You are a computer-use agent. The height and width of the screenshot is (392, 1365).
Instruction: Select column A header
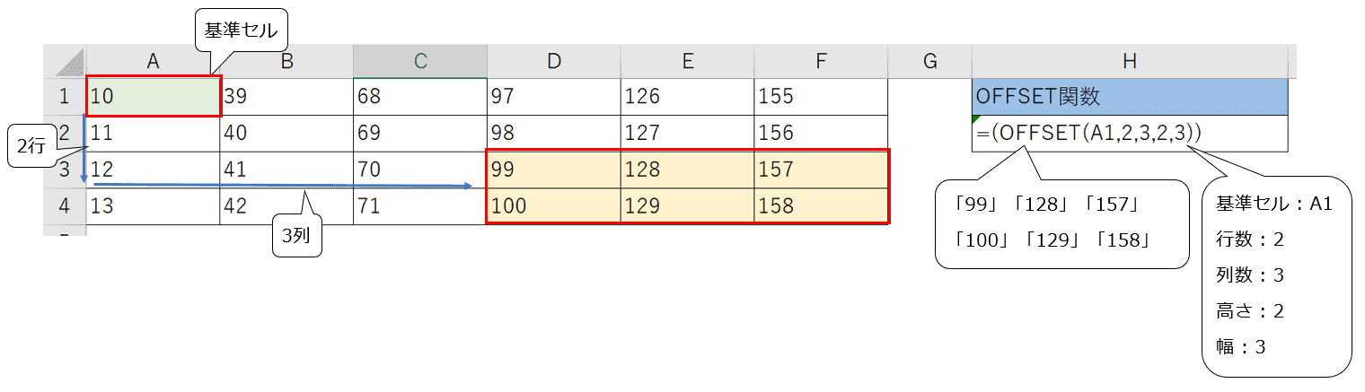[x=153, y=61]
